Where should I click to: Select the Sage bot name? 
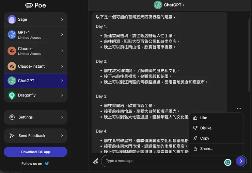point(22,19)
